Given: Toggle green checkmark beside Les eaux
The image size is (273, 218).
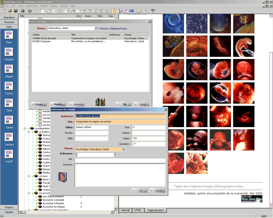Looking at the screenshot, I should tap(33, 176).
